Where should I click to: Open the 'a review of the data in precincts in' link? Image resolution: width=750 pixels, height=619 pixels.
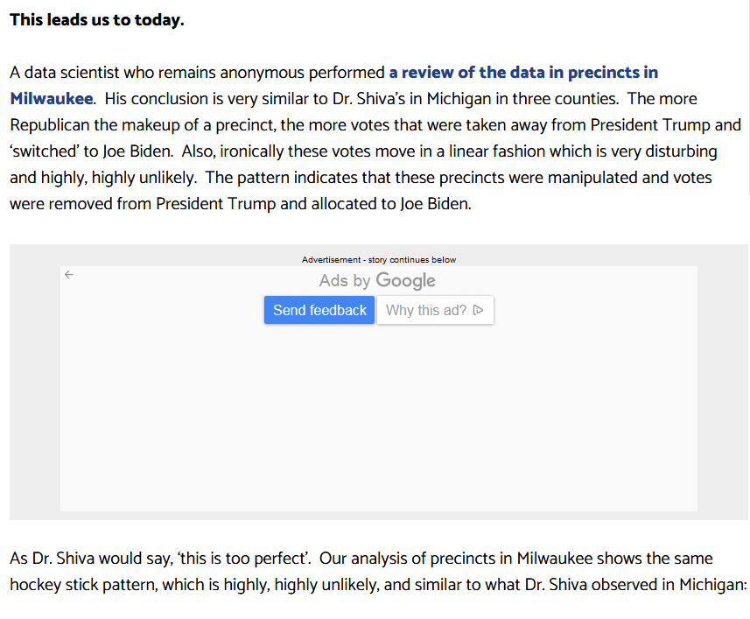(523, 73)
